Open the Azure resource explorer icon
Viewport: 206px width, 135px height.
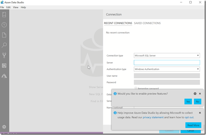4,76
